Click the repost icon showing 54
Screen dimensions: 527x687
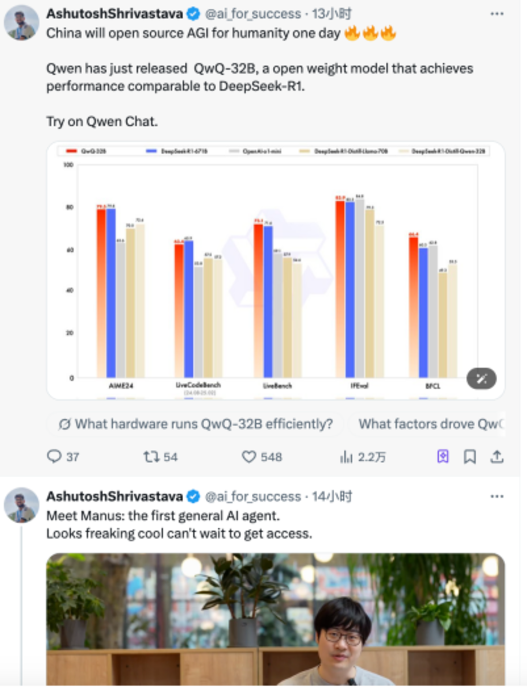click(x=151, y=457)
